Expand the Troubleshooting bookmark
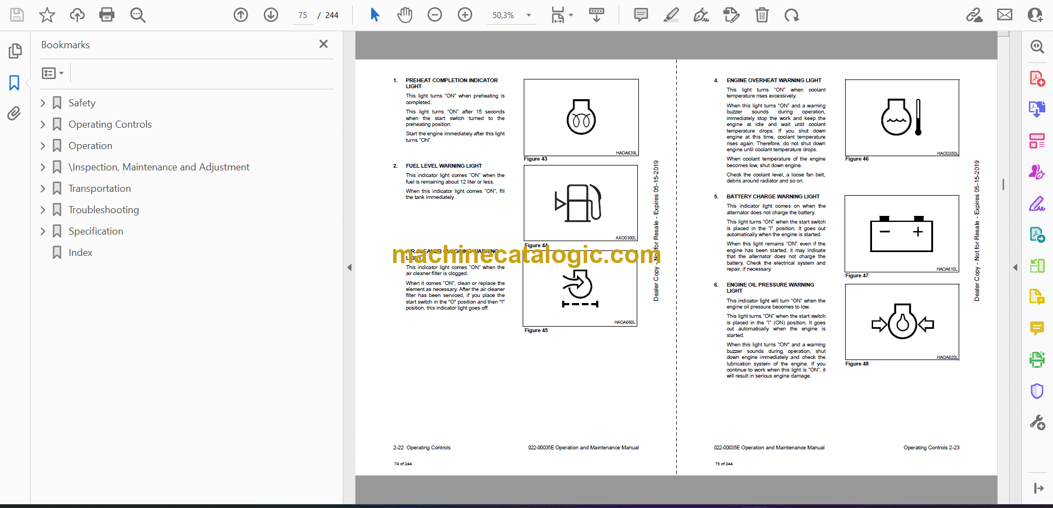This screenshot has height=508, width=1053. (x=43, y=210)
